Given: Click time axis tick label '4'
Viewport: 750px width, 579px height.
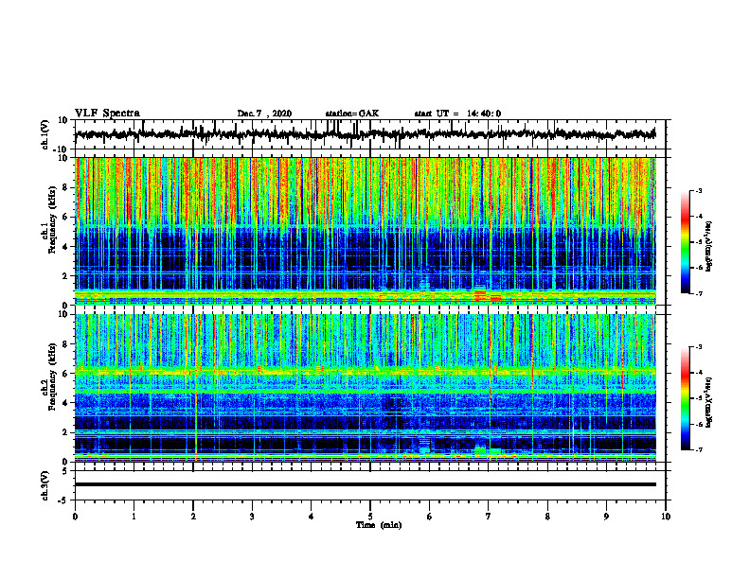Looking at the screenshot, I should pyautogui.click(x=312, y=517).
